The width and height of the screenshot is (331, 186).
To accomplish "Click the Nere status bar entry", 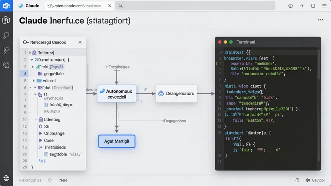I will pyautogui.click(x=63, y=180).
